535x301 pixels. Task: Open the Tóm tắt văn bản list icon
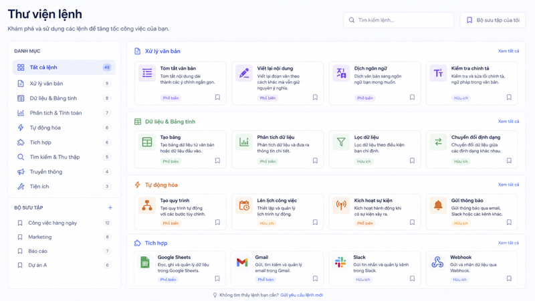[147, 73]
